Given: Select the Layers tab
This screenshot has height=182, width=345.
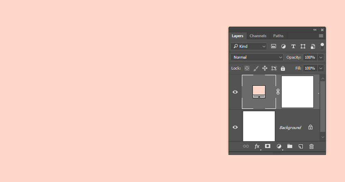Looking at the screenshot, I should (x=237, y=36).
